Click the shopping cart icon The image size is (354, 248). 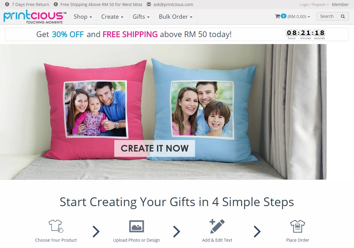(277, 16)
